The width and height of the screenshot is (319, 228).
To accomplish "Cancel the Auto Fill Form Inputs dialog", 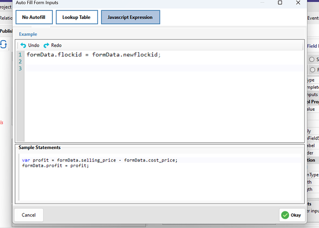I will tap(29, 215).
